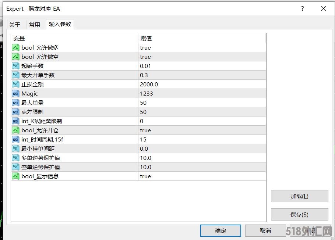Click the integer icon beside Magic
This screenshot has height=240, width=335.
click(x=15, y=93)
